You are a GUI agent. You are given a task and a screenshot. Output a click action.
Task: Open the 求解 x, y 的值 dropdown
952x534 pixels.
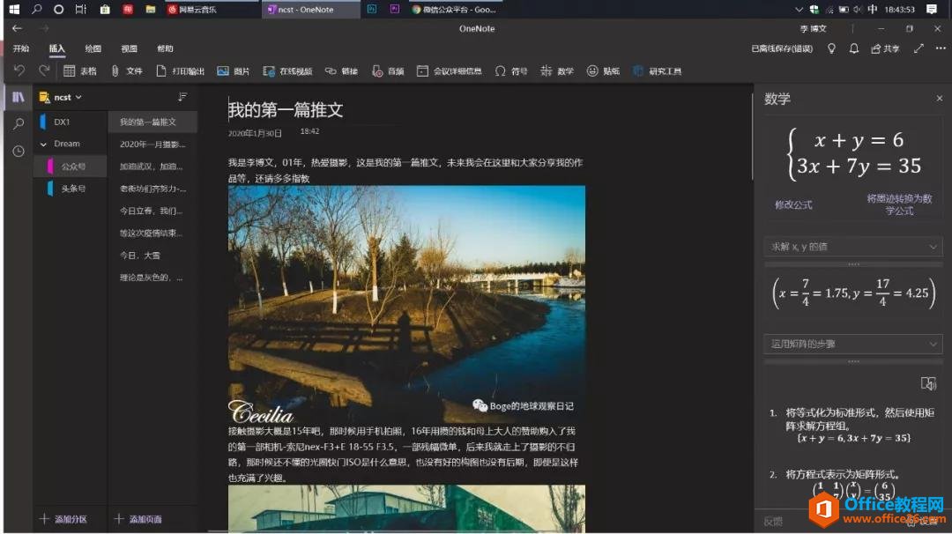point(852,248)
